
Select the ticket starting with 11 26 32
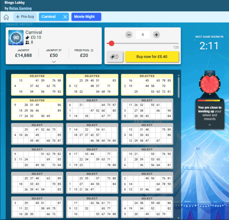(147, 109)
